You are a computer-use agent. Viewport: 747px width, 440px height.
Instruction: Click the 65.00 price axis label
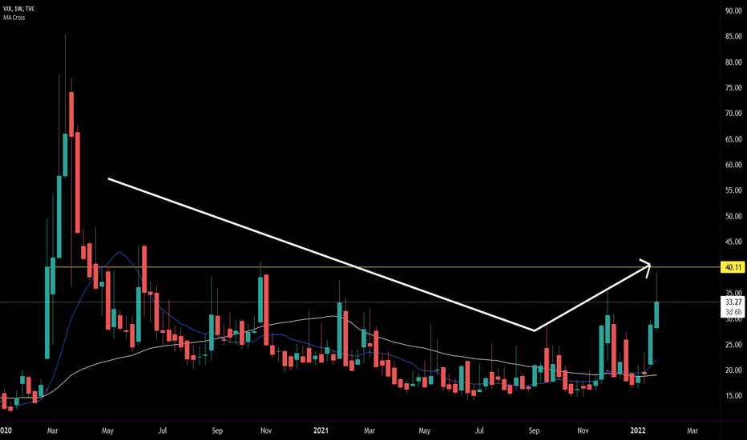pyautogui.click(x=733, y=139)
